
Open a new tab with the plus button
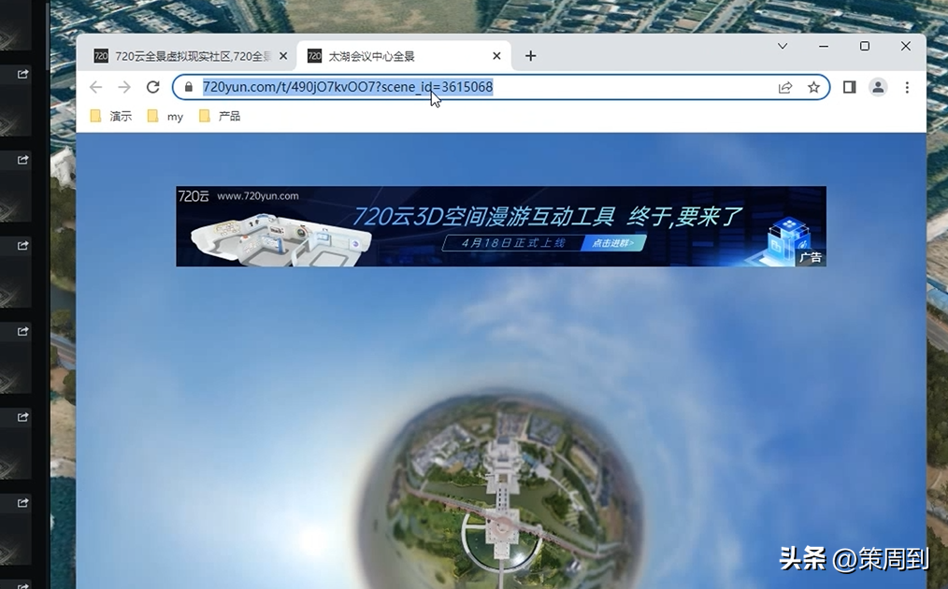tap(530, 56)
